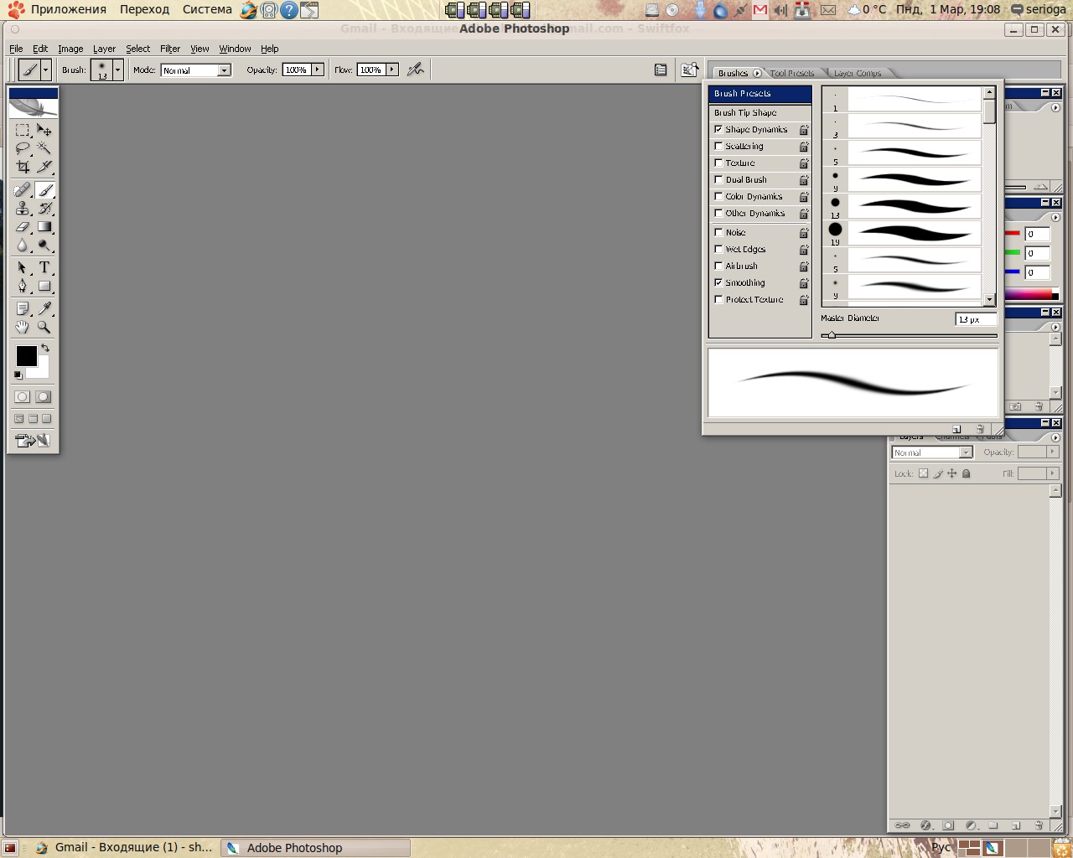Select the Hand tool
This screenshot has height=858, width=1073.
point(23,328)
